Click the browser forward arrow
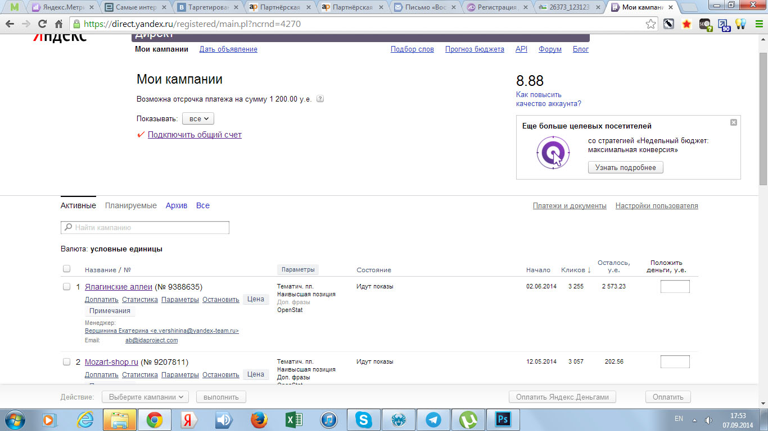768x431 pixels. [x=26, y=24]
